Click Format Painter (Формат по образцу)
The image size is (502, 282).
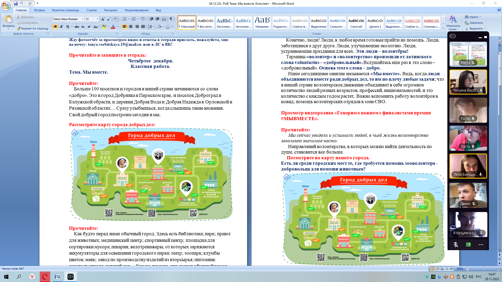33,28
